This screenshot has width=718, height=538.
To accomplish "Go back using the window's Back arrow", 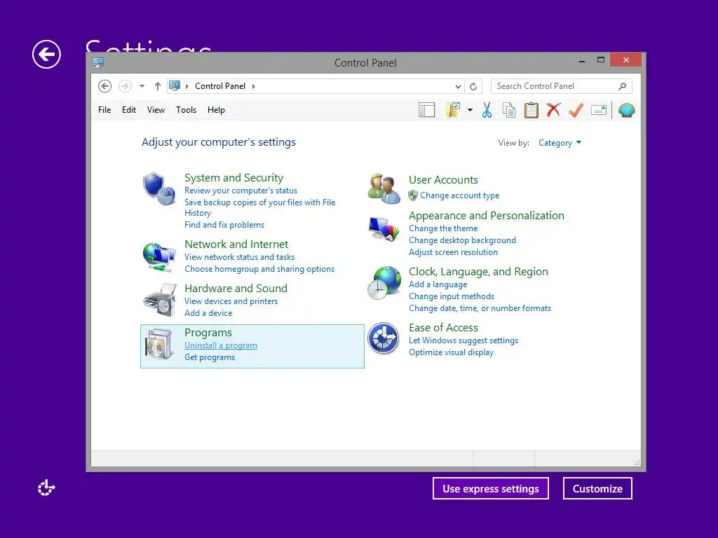I will click(105, 86).
